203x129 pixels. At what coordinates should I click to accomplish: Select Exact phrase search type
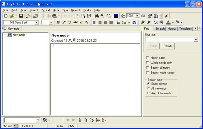149,84
